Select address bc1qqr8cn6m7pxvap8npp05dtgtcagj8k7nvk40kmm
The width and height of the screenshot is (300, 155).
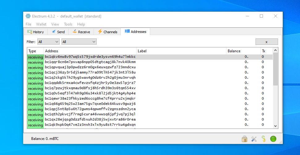coord(90,62)
